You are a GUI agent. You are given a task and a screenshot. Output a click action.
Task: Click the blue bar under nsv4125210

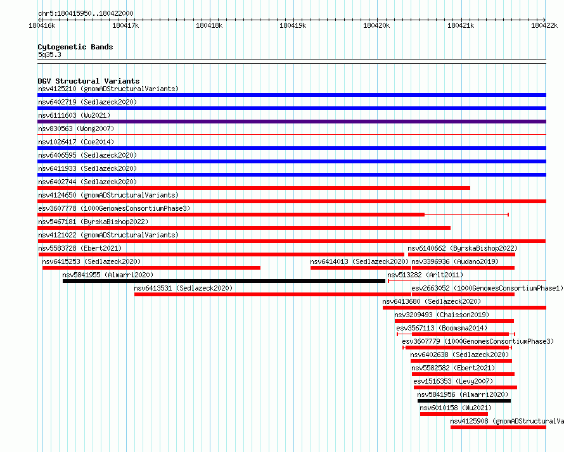coord(292,95)
